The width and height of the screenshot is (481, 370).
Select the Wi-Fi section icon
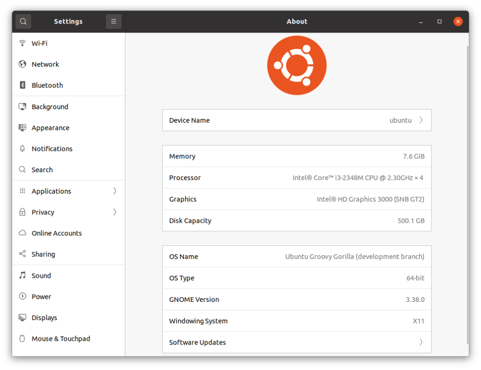pyautogui.click(x=23, y=43)
